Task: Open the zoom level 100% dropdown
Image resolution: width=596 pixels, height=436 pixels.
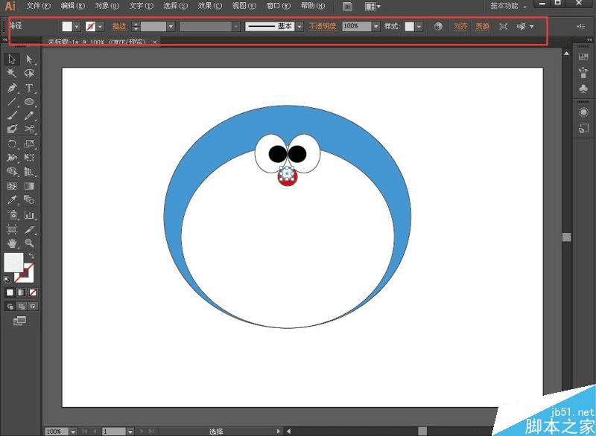Action: (72, 432)
